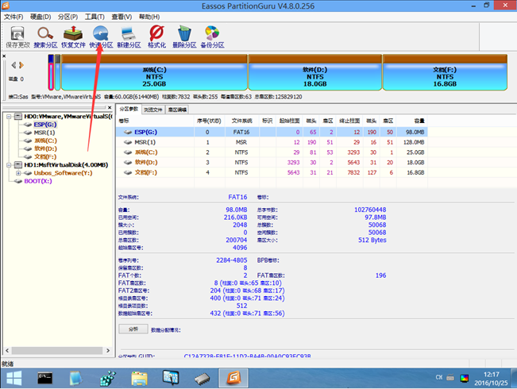Image resolution: width=517 pixels, height=389 pixels.
Task: Go to the previous disk with the left arrow
Action: (x=14, y=65)
